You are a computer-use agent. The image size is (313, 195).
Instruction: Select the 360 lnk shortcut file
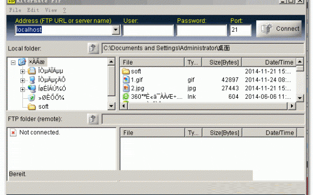click(156, 97)
